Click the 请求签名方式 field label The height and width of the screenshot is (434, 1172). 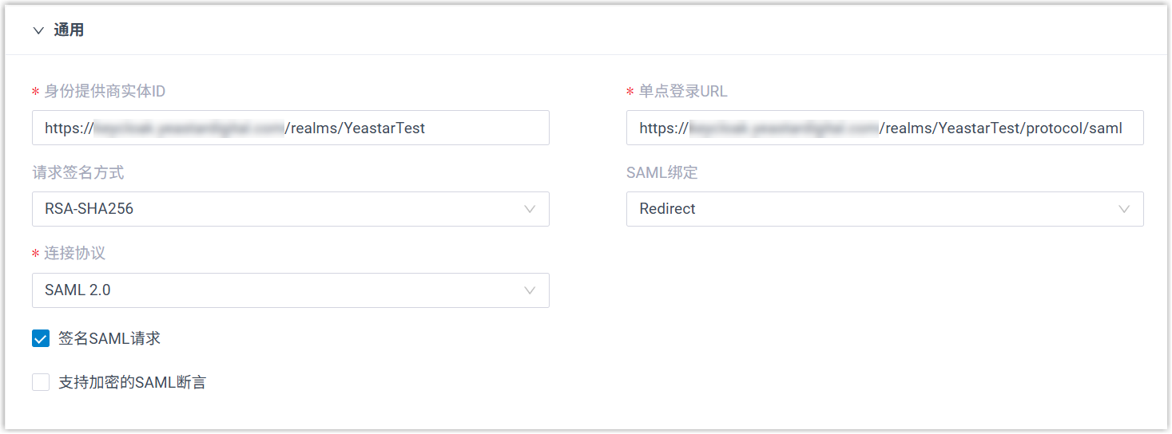pyautogui.click(x=78, y=172)
